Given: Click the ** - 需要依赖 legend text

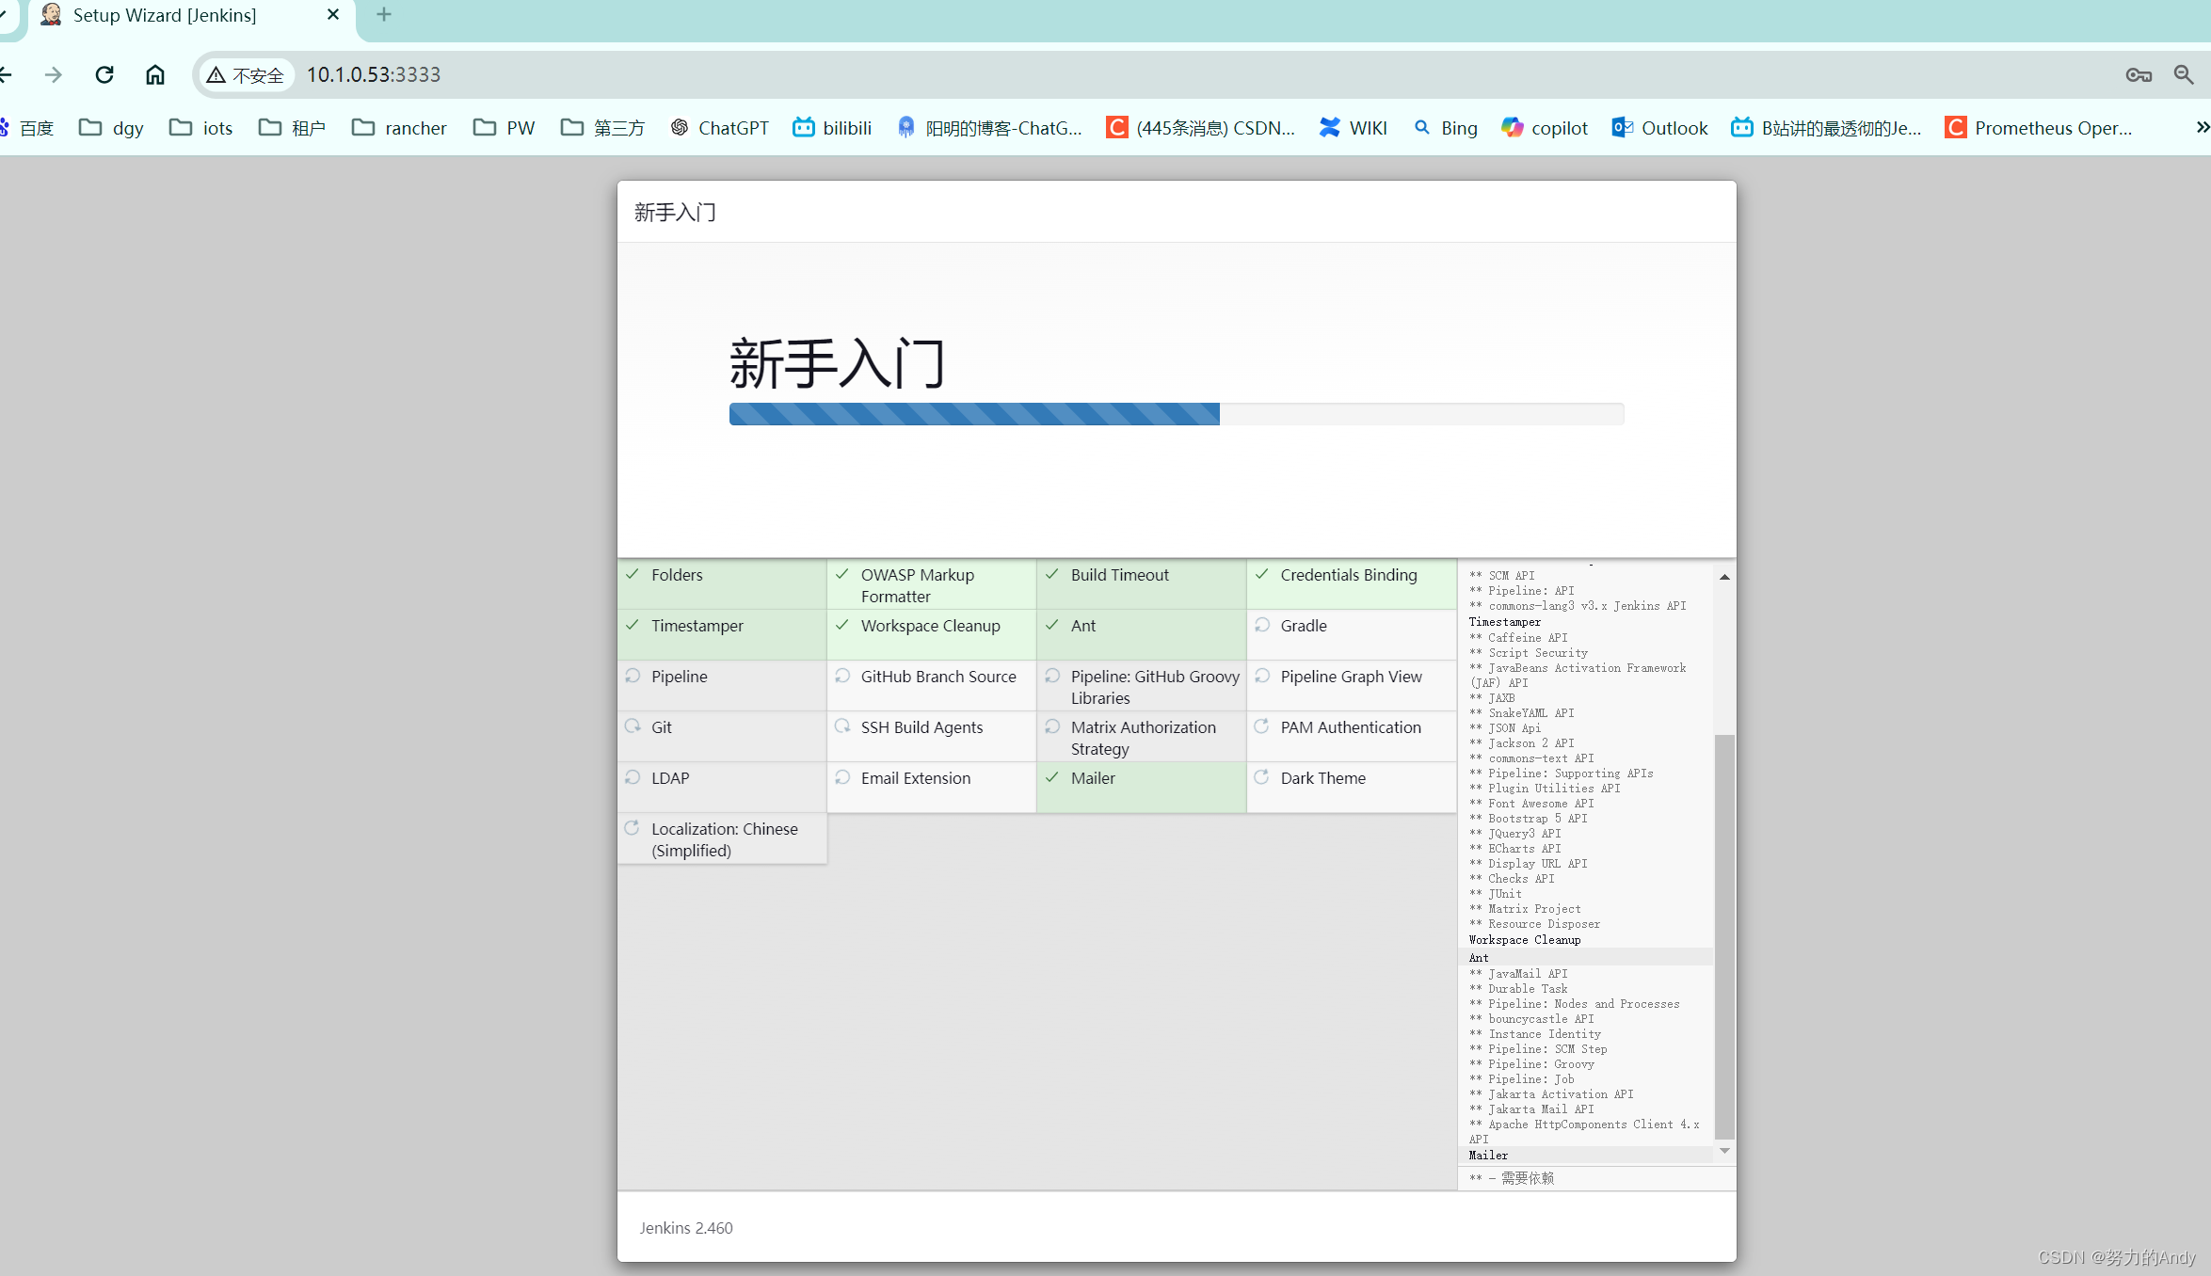Looking at the screenshot, I should click(x=1512, y=1178).
